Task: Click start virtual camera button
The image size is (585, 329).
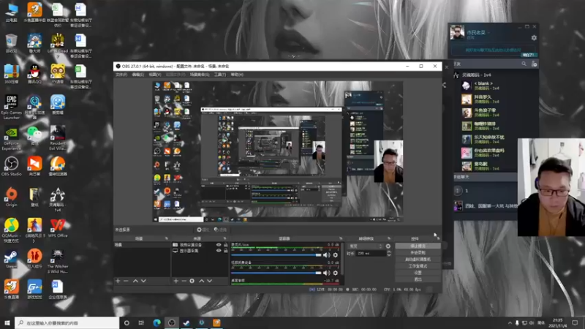Action: point(418,260)
